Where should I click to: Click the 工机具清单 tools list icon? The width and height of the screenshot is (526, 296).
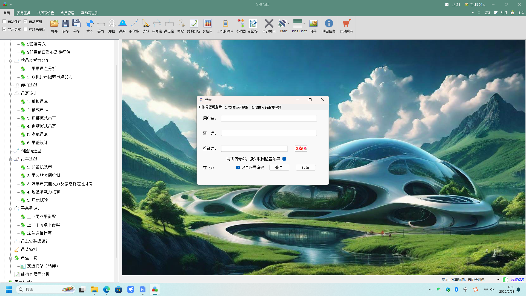(x=225, y=24)
